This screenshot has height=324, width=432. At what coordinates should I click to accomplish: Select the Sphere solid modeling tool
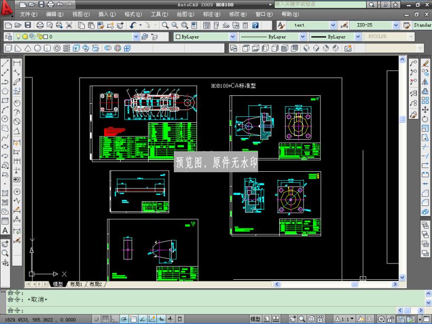(37, 48)
